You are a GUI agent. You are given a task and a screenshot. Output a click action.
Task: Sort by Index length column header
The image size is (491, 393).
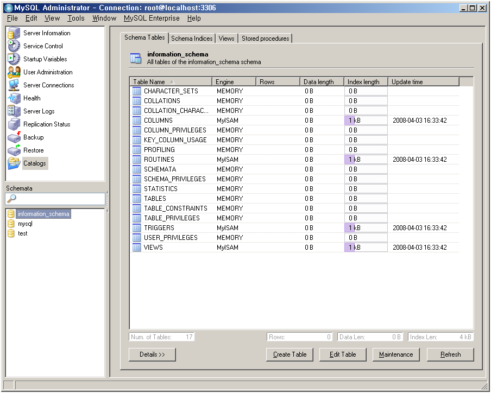click(366, 82)
